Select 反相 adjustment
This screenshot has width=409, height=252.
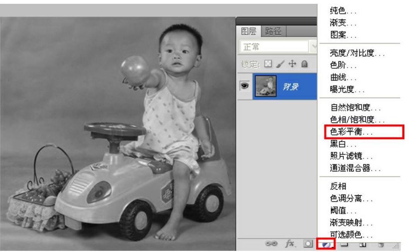click(x=338, y=186)
